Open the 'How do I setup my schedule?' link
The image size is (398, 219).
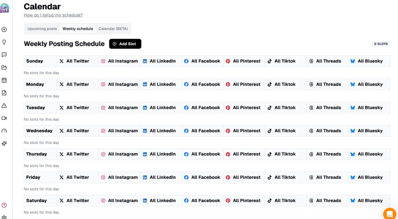(53, 15)
